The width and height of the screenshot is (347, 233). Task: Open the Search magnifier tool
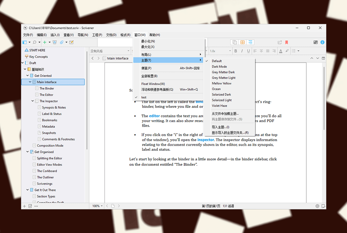(34, 42)
